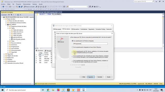The height and width of the screenshot is (92, 165).
Task: Expand Bases de datos del sistema node
Action: (6, 21)
